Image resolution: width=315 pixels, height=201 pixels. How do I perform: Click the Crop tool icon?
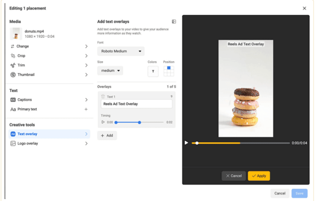coord(13,56)
